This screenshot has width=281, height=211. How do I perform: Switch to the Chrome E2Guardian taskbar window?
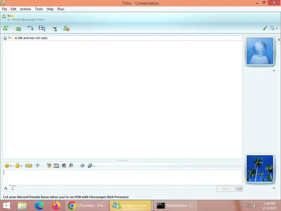87,206
